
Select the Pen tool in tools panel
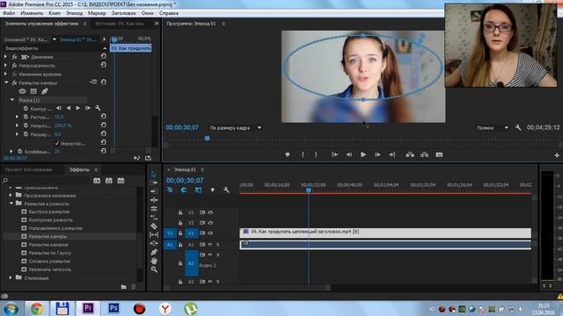pyautogui.click(x=154, y=252)
